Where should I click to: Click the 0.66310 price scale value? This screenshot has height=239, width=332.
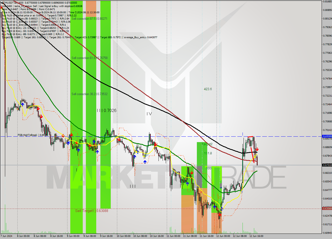(x=327, y=173)
